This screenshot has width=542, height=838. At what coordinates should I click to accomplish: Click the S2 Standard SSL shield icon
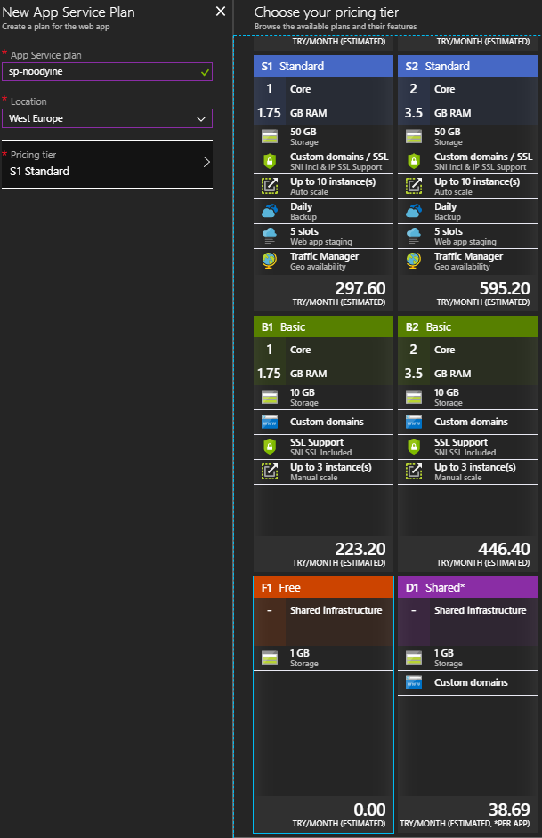pyautogui.click(x=414, y=161)
